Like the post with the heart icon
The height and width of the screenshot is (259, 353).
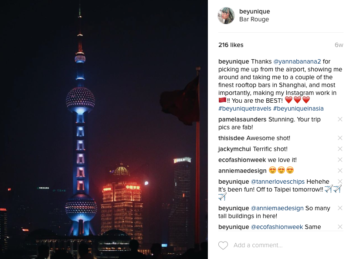tap(223, 245)
